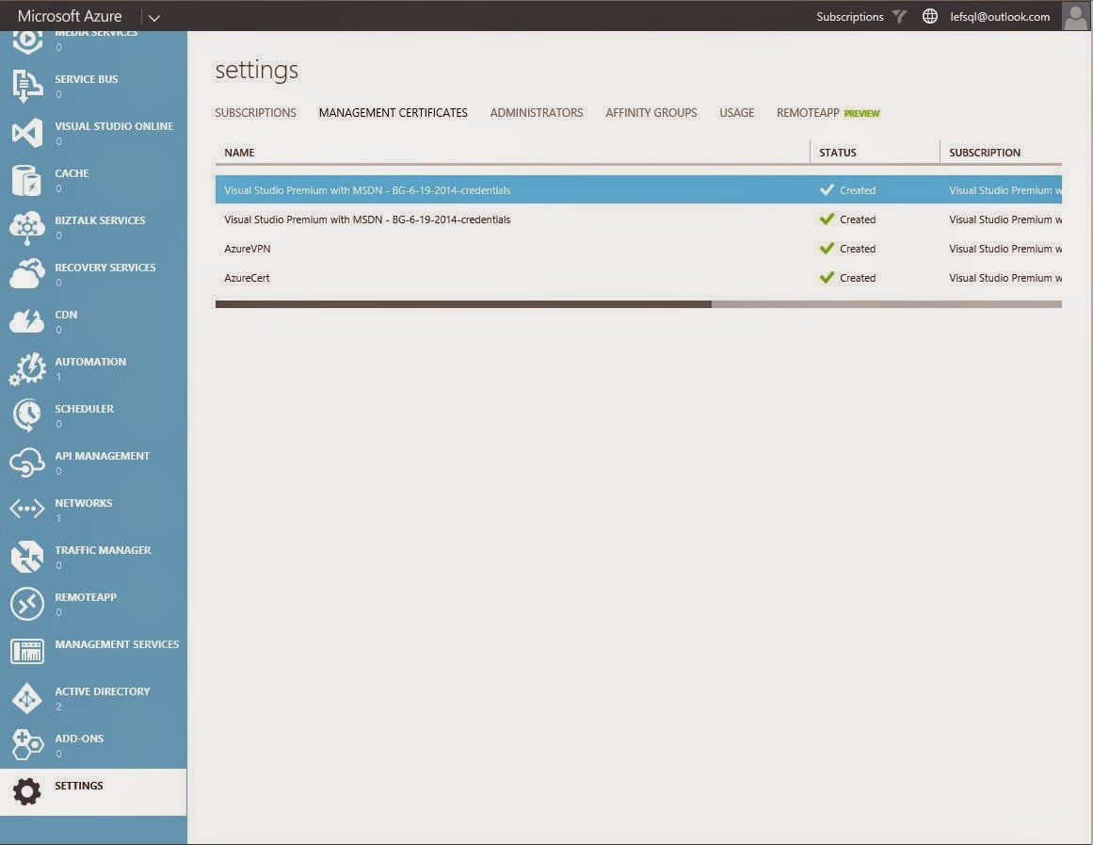Click the horizontal scrollbar thumb below table
This screenshot has width=1093, height=845.
coord(463,304)
